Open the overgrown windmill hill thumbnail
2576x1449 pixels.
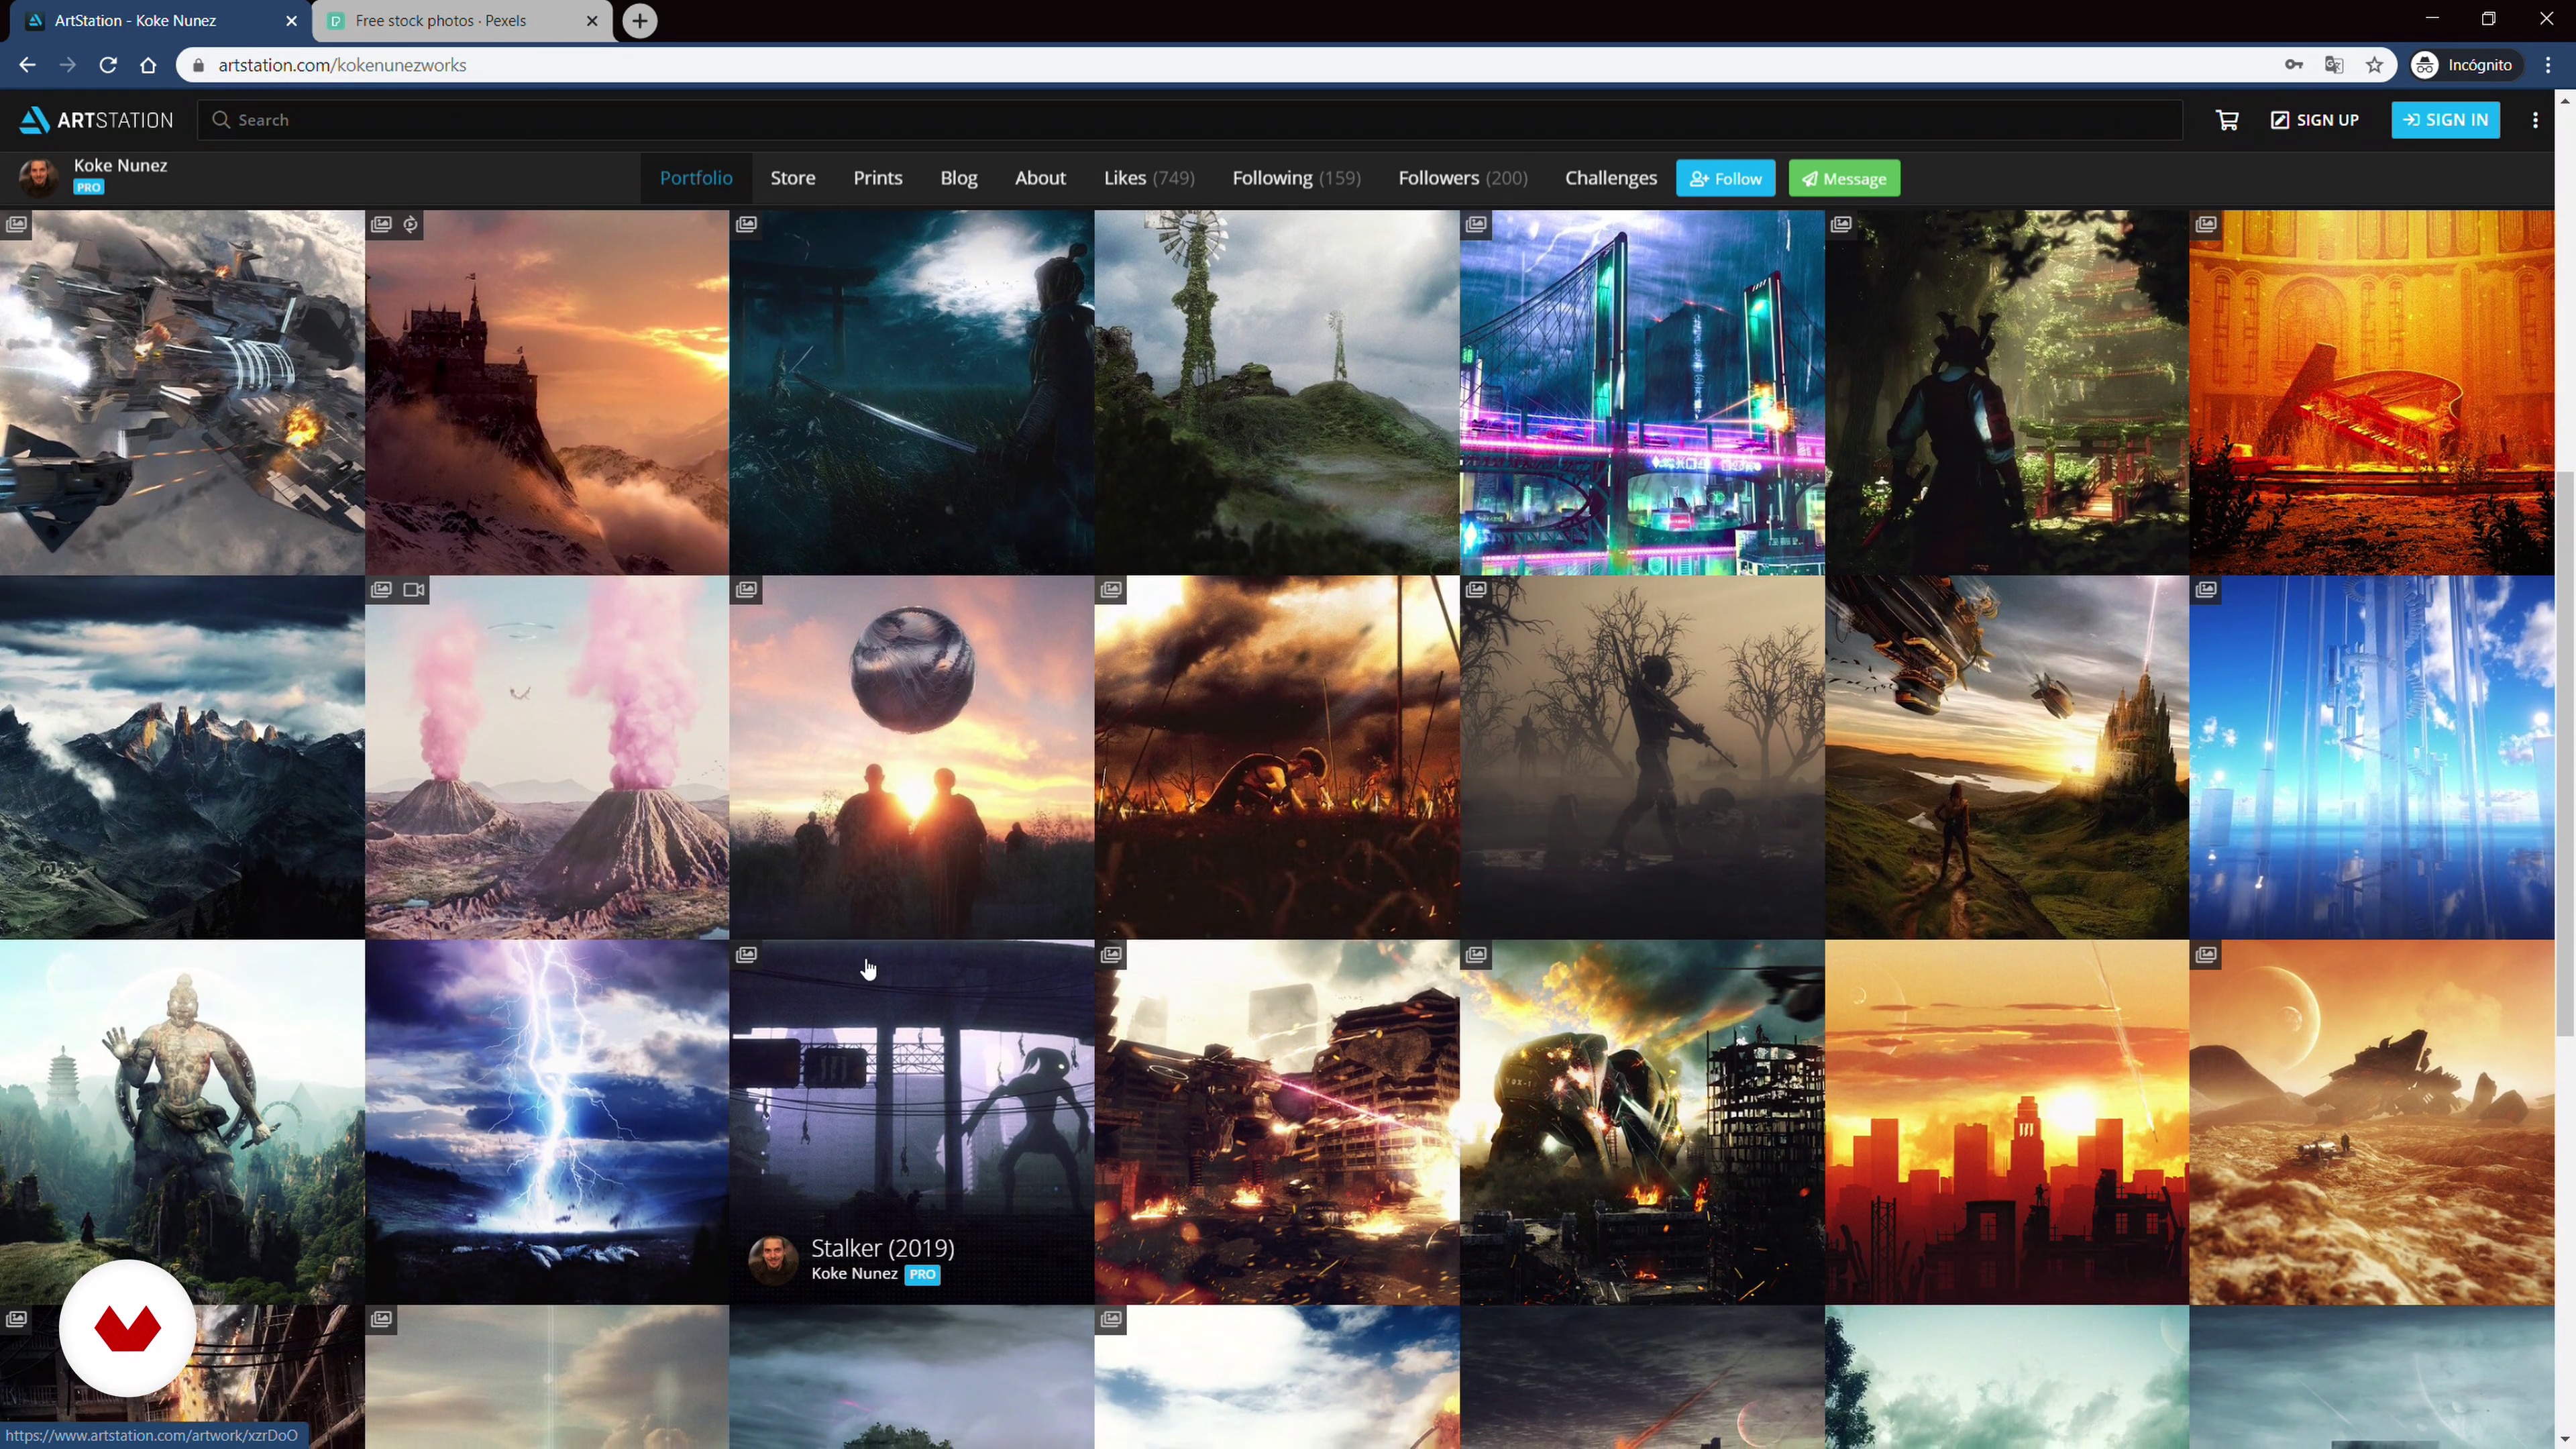point(1277,392)
